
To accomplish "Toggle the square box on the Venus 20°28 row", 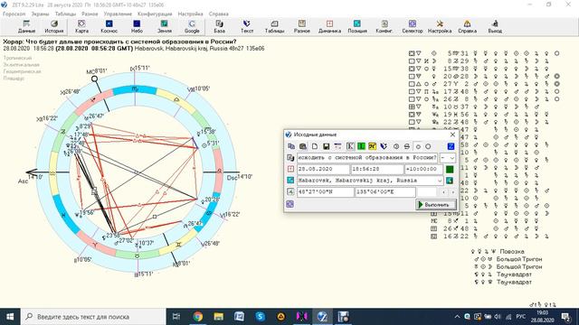I will coord(412,76).
